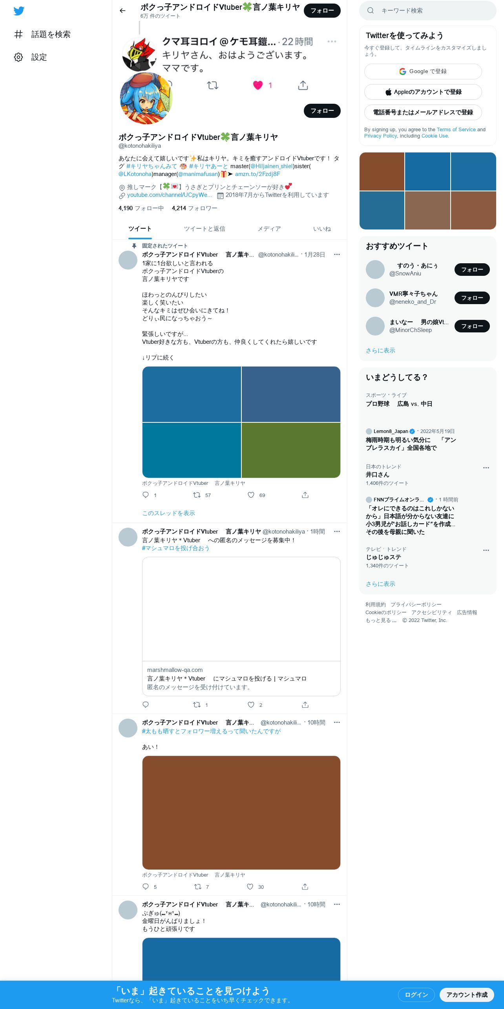
Task: Open the youtube.com channel link
Action: (x=170, y=195)
